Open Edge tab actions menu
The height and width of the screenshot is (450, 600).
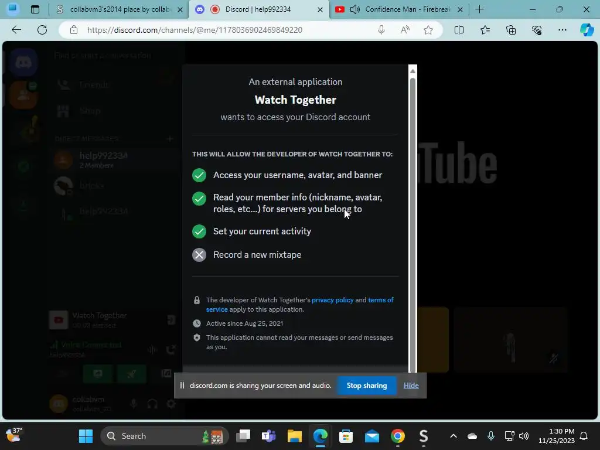(35, 9)
